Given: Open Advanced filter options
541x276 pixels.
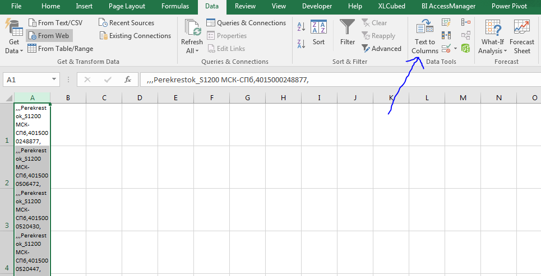Looking at the screenshot, I should [x=381, y=48].
